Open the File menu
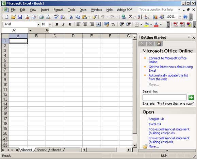 pos(13,10)
